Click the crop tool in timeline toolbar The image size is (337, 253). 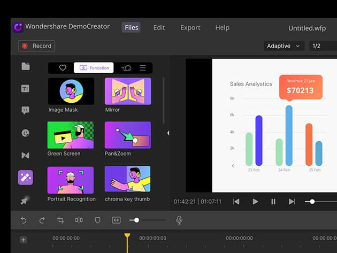(60, 220)
